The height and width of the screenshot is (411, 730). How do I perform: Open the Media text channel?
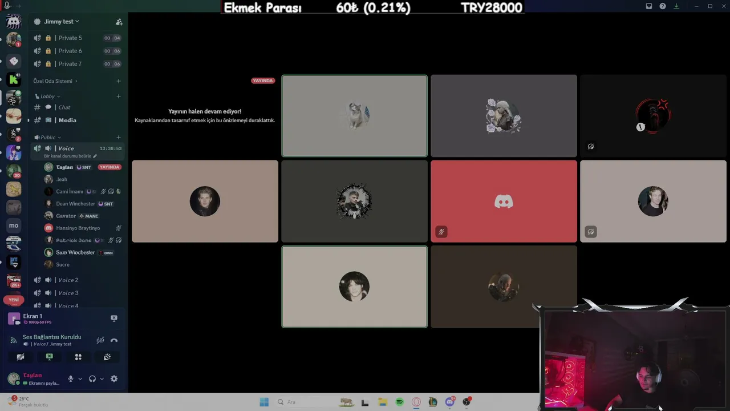point(77,120)
